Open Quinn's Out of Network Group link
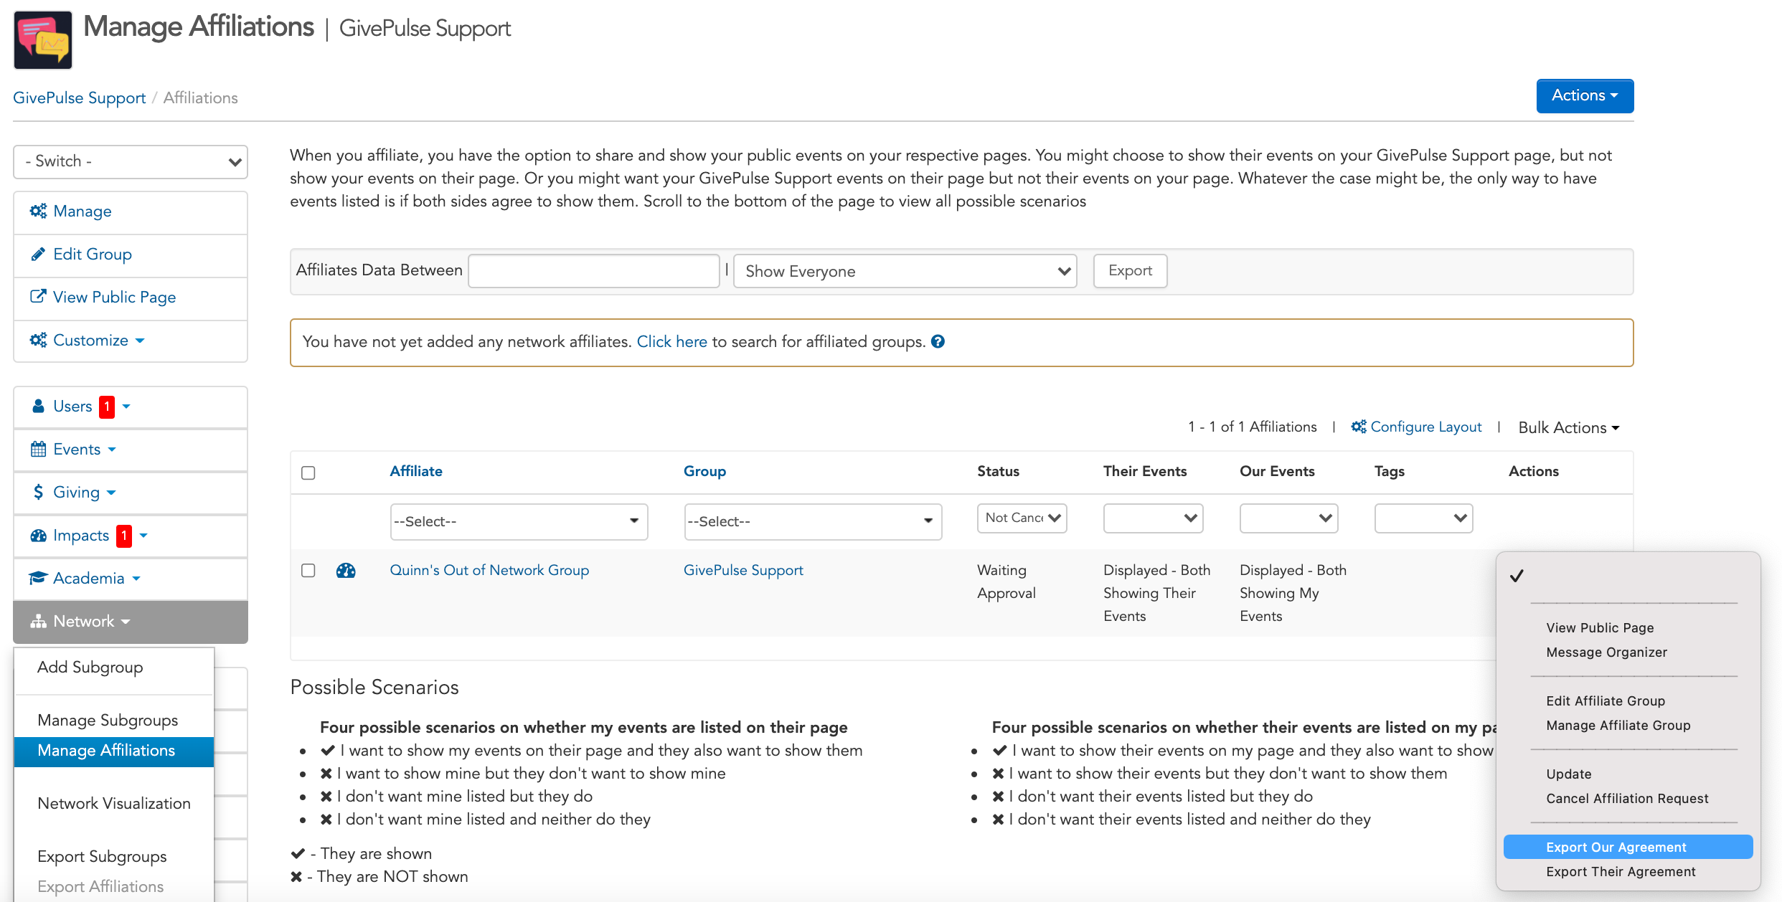The image size is (1782, 902). point(489,570)
